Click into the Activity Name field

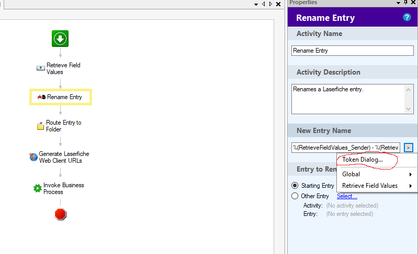coord(353,51)
